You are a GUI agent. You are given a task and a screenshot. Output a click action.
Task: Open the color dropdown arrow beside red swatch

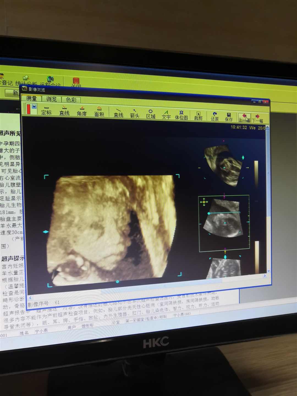tap(34, 106)
